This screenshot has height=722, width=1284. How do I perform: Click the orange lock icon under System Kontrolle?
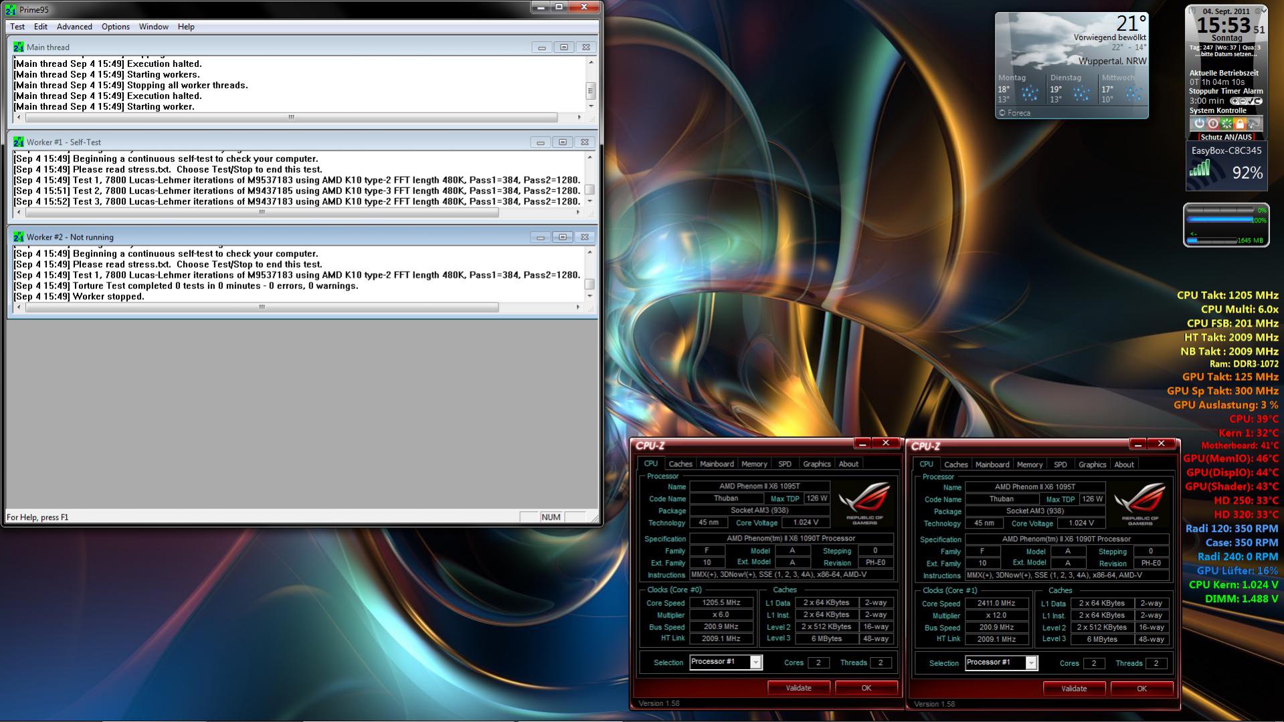1239,123
